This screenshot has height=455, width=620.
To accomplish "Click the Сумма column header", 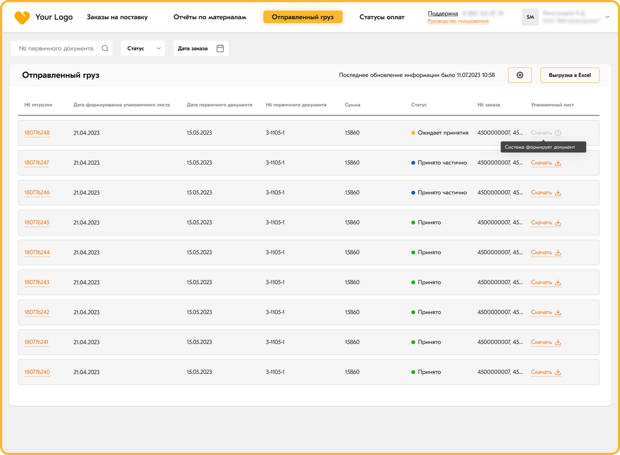I will (x=352, y=105).
